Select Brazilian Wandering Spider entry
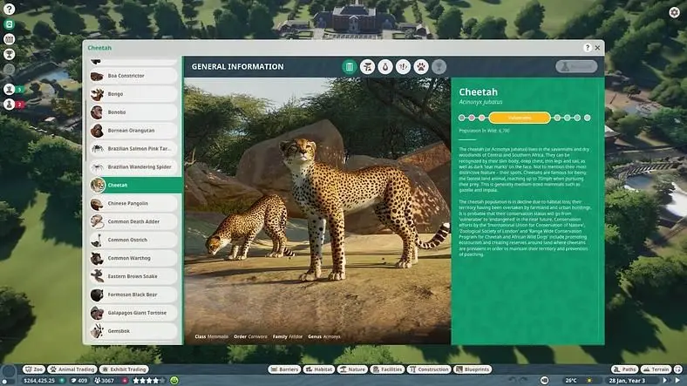Image resolution: width=687 pixels, height=386 pixels. tap(133, 167)
